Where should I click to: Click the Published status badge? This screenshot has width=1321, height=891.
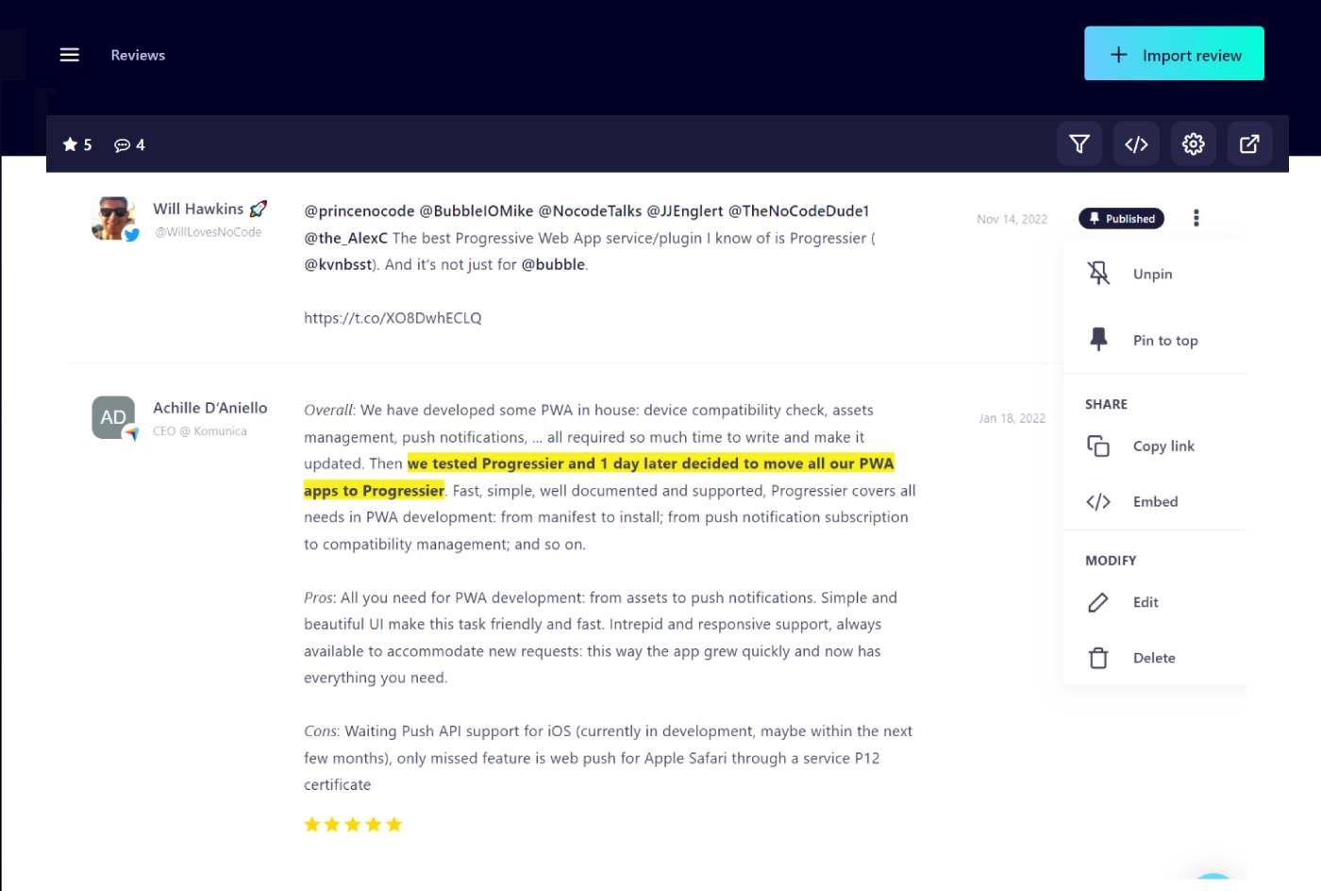coord(1122,218)
